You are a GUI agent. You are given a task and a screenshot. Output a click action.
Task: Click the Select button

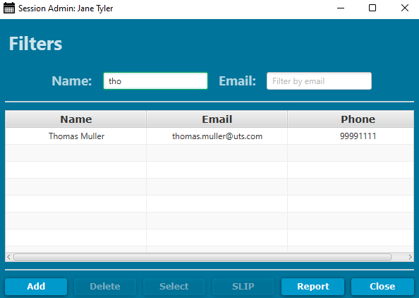(174, 287)
